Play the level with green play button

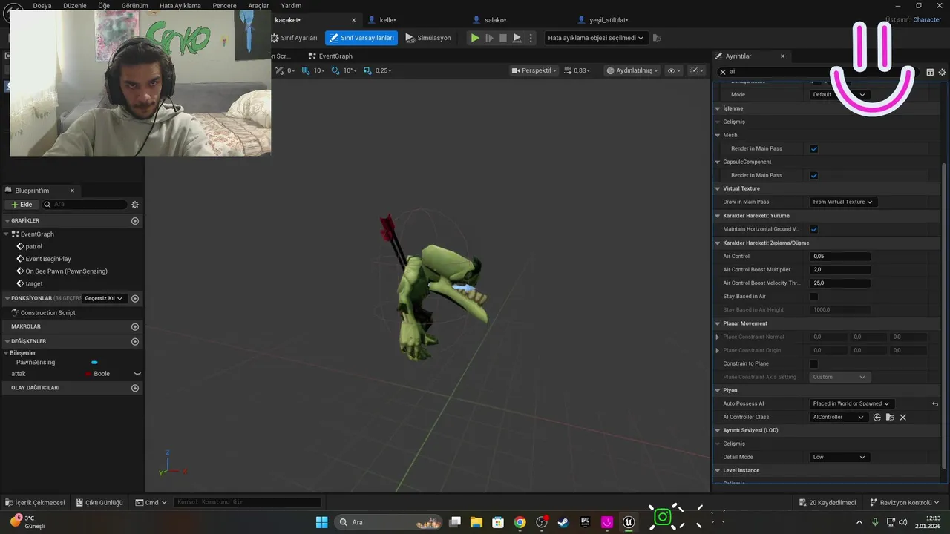coord(475,38)
